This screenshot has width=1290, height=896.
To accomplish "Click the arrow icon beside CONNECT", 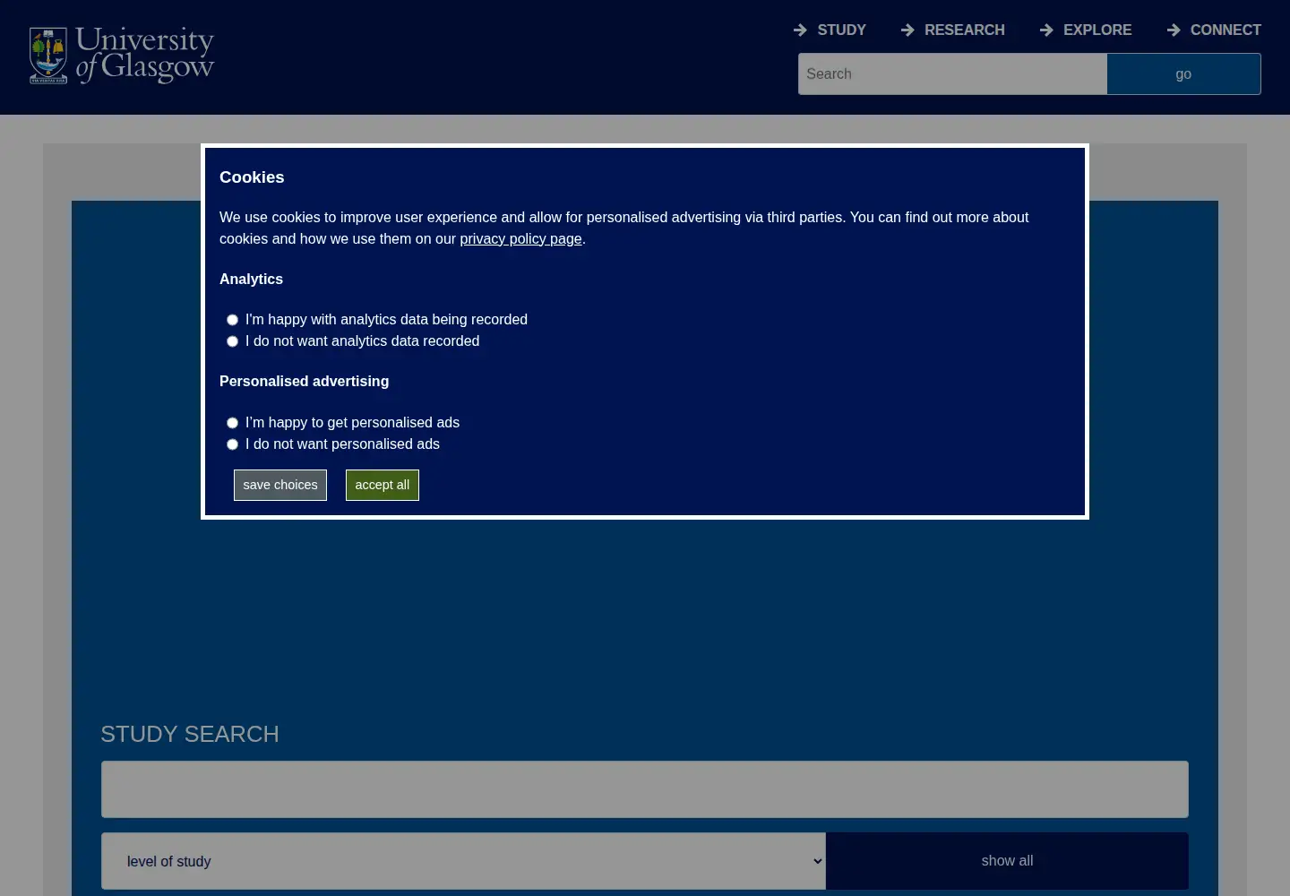I will (1174, 30).
